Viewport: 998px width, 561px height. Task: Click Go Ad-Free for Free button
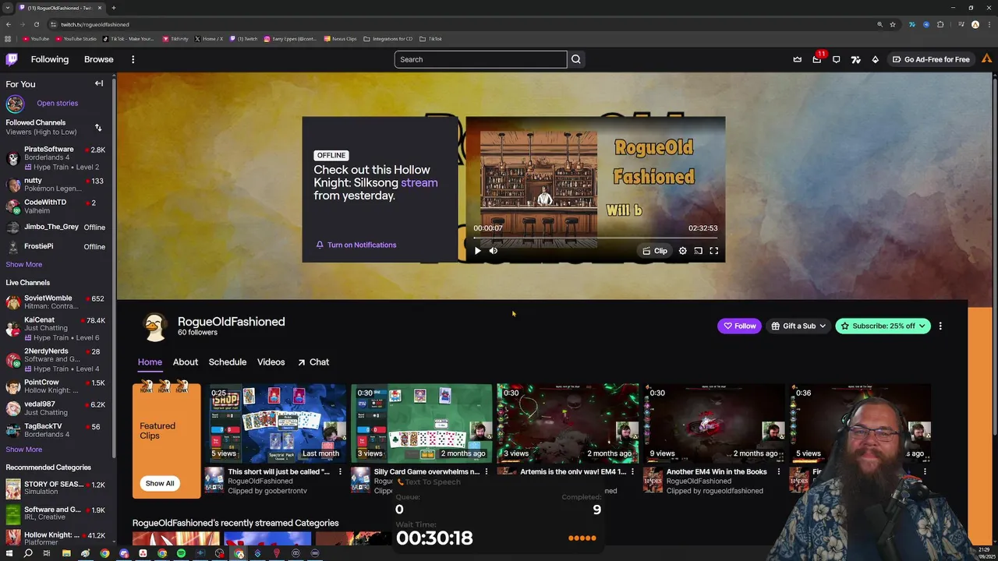(x=931, y=59)
